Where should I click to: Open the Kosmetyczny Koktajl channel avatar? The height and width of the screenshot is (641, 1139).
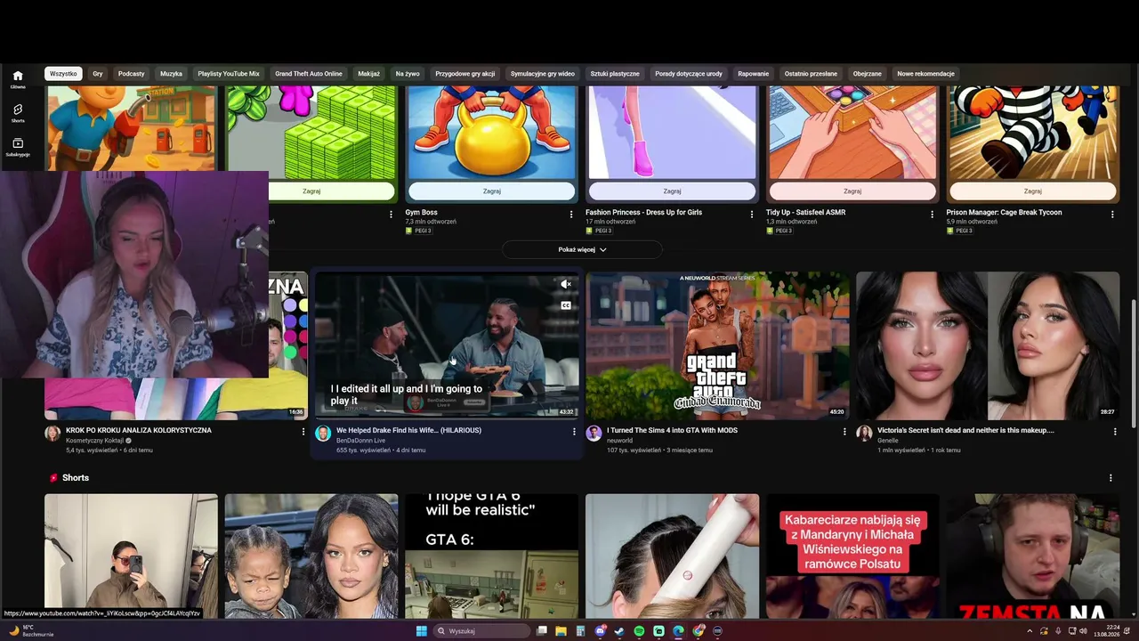click(x=53, y=434)
